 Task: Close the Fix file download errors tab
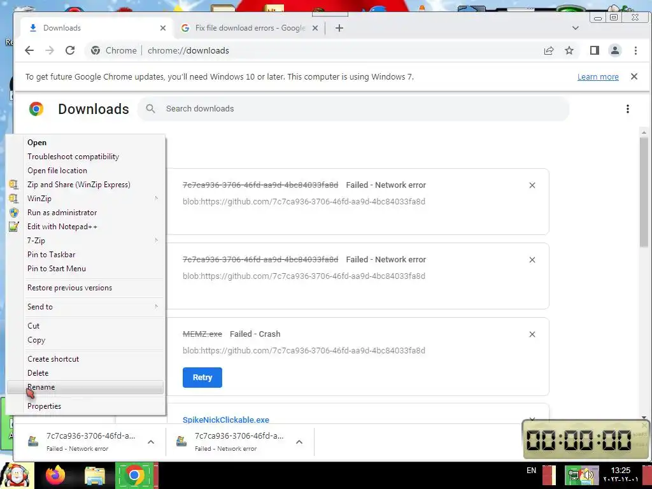coord(315,28)
